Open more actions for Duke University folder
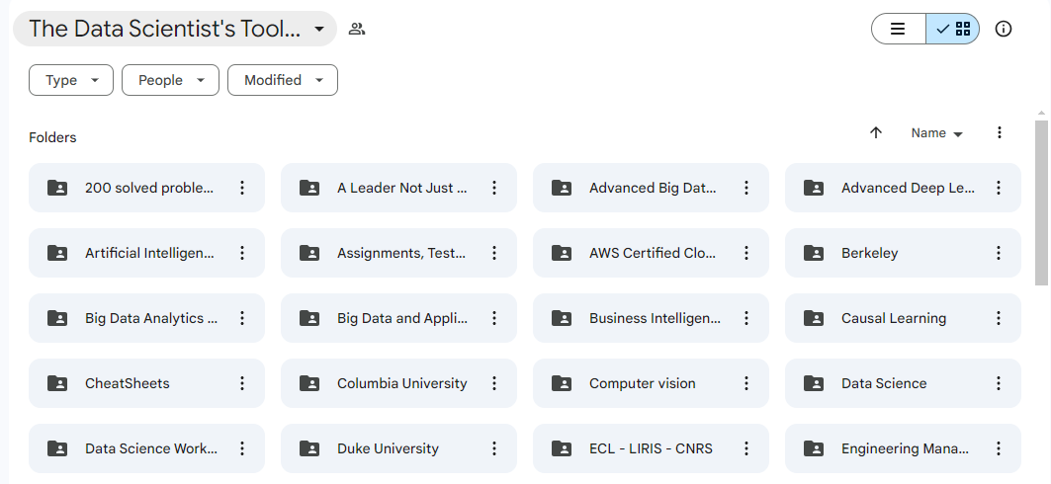Screen dimensions: 1051x484 [x=494, y=448]
